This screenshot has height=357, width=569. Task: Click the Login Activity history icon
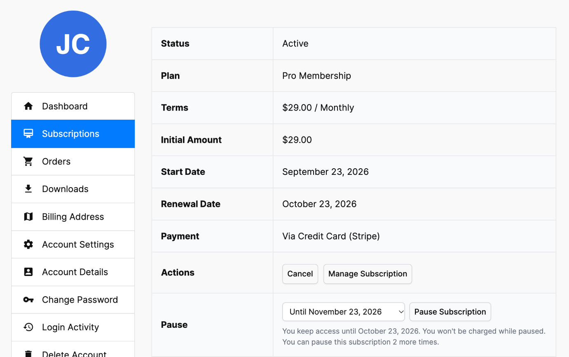(28, 327)
